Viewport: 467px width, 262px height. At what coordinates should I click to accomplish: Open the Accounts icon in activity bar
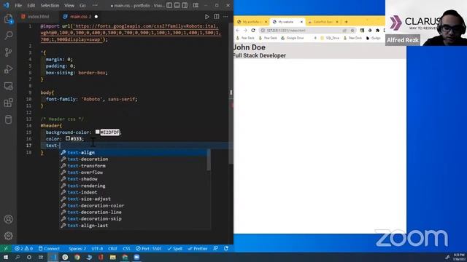[8, 219]
